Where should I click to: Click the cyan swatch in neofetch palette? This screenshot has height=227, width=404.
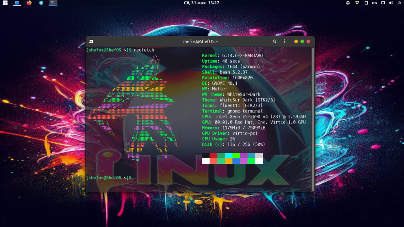coord(228,156)
